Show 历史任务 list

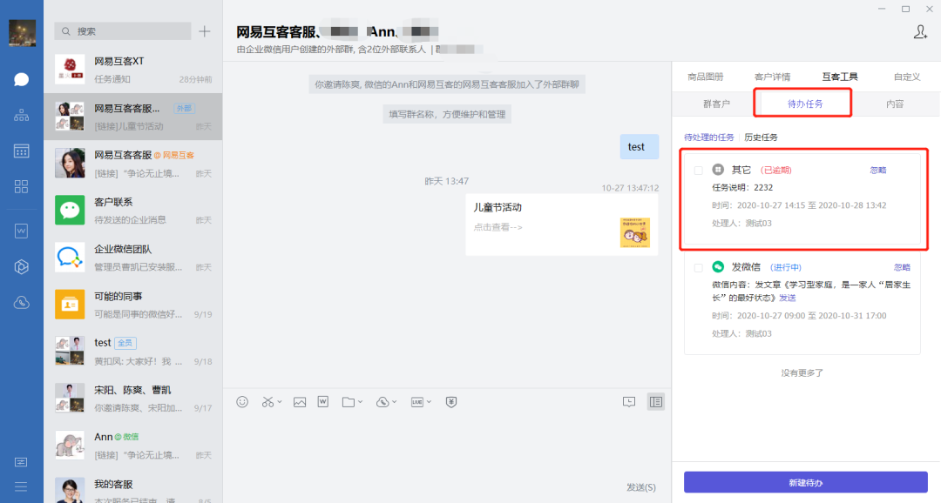click(761, 137)
